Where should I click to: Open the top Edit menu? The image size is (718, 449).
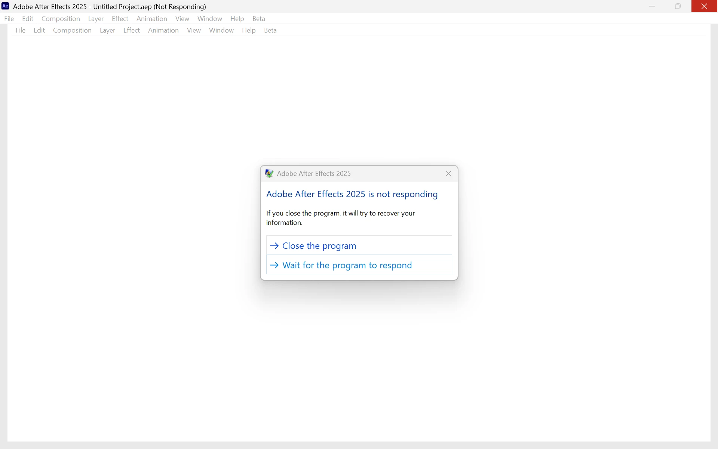click(x=28, y=19)
